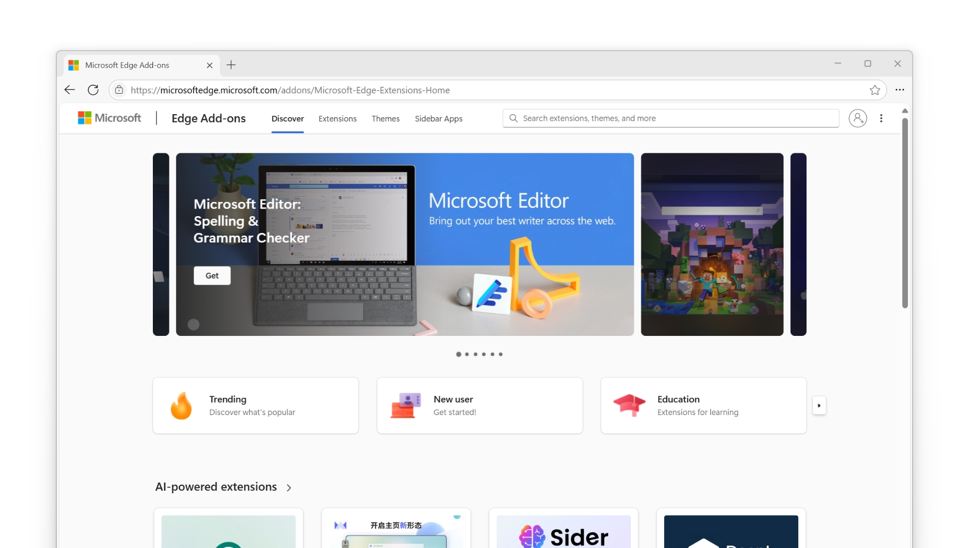Show the previous carousel slide on left

[x=161, y=244]
